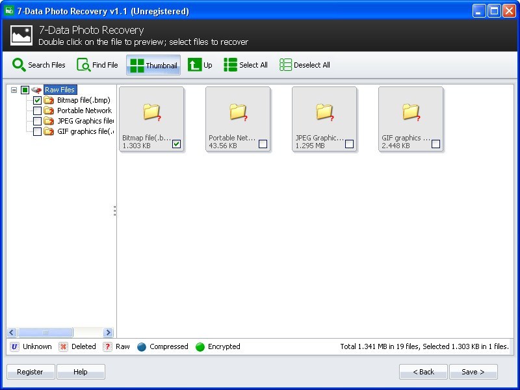Click the Compressed status legend icon
This screenshot has height=390, width=520.
point(141,346)
